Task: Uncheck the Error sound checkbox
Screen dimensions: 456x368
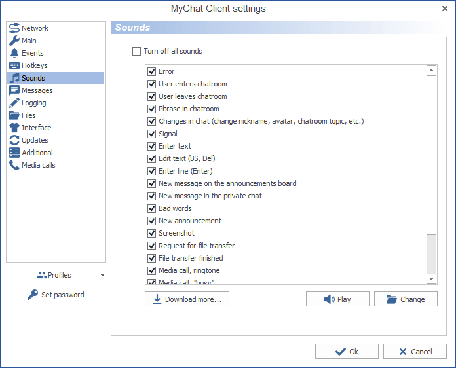Action: (x=152, y=71)
